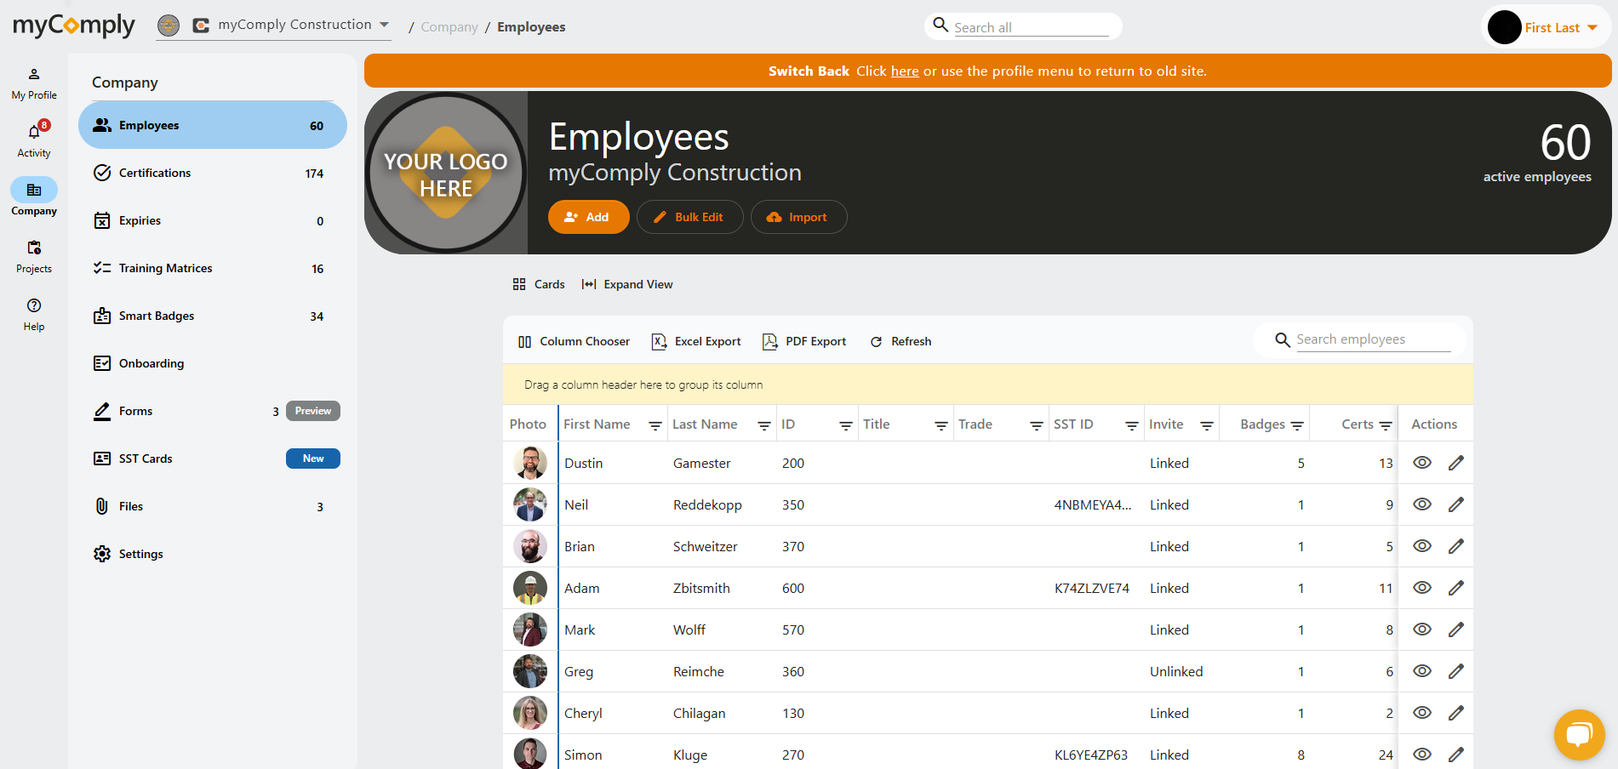This screenshot has height=769, width=1618.
Task: Edit Dustin Gamester with pencil icon
Action: 1456,463
